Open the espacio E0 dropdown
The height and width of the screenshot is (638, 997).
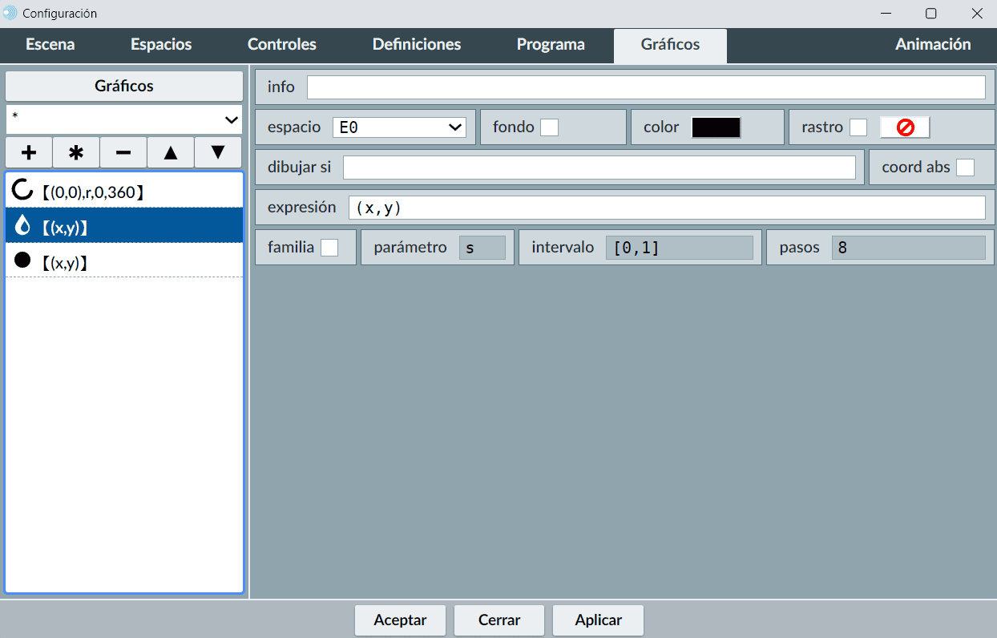[399, 127]
